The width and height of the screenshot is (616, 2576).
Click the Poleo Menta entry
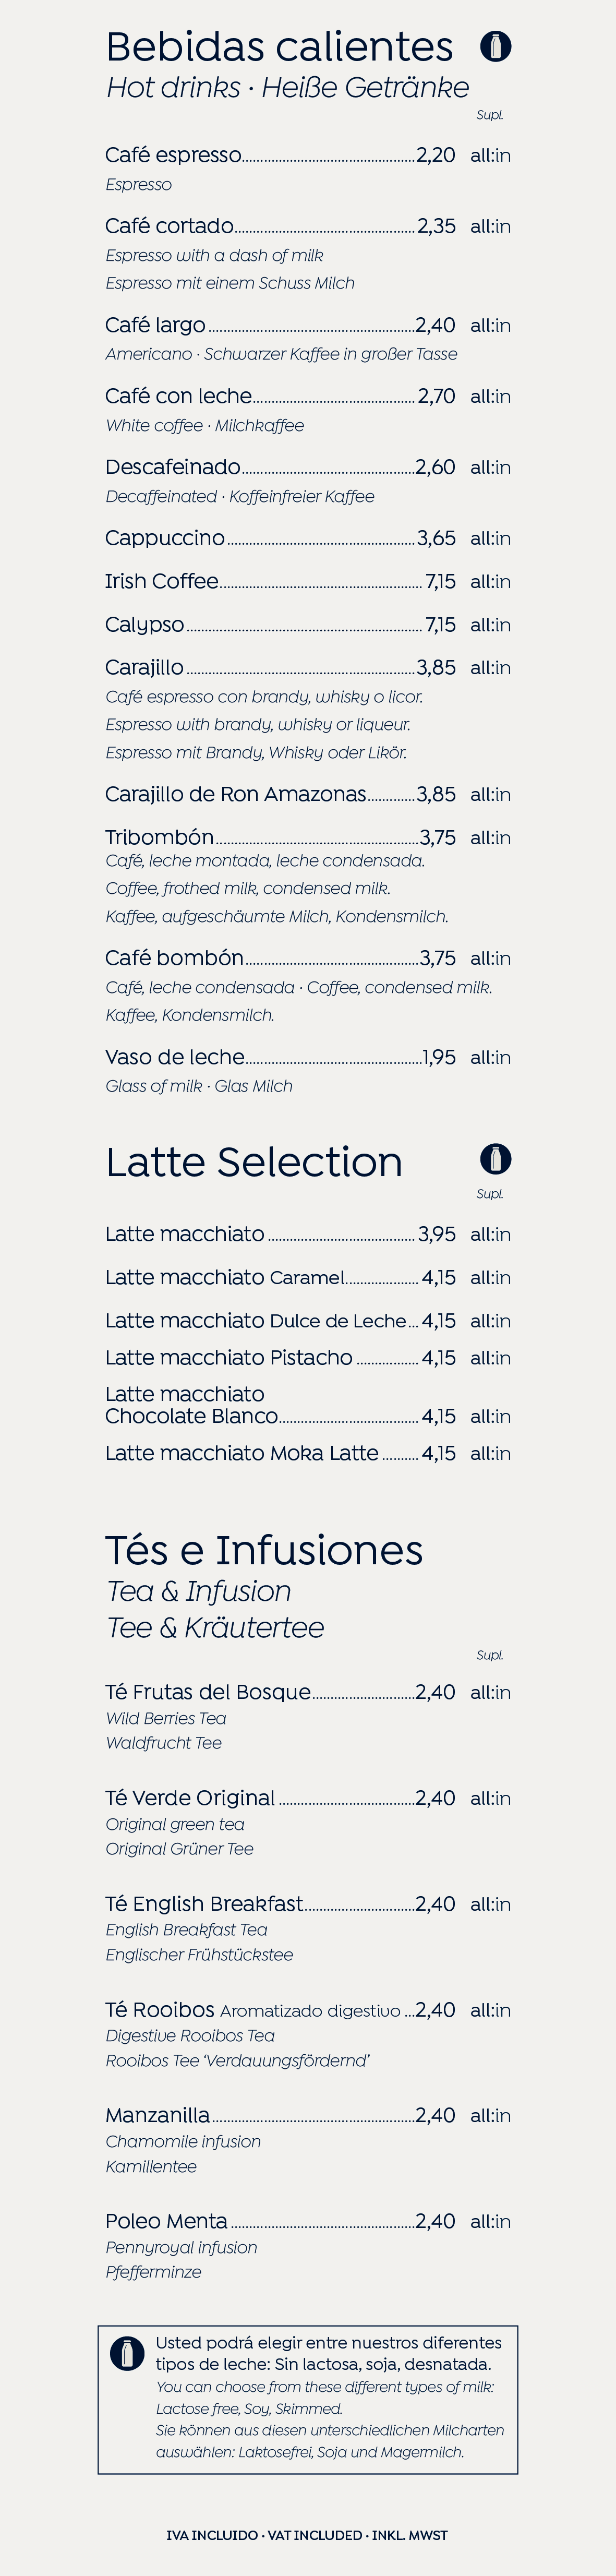(x=166, y=2221)
